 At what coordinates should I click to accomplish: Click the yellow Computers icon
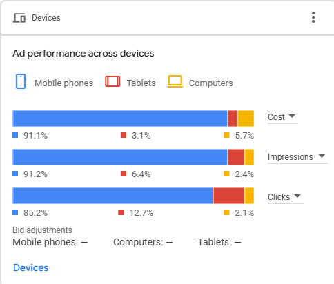[175, 81]
